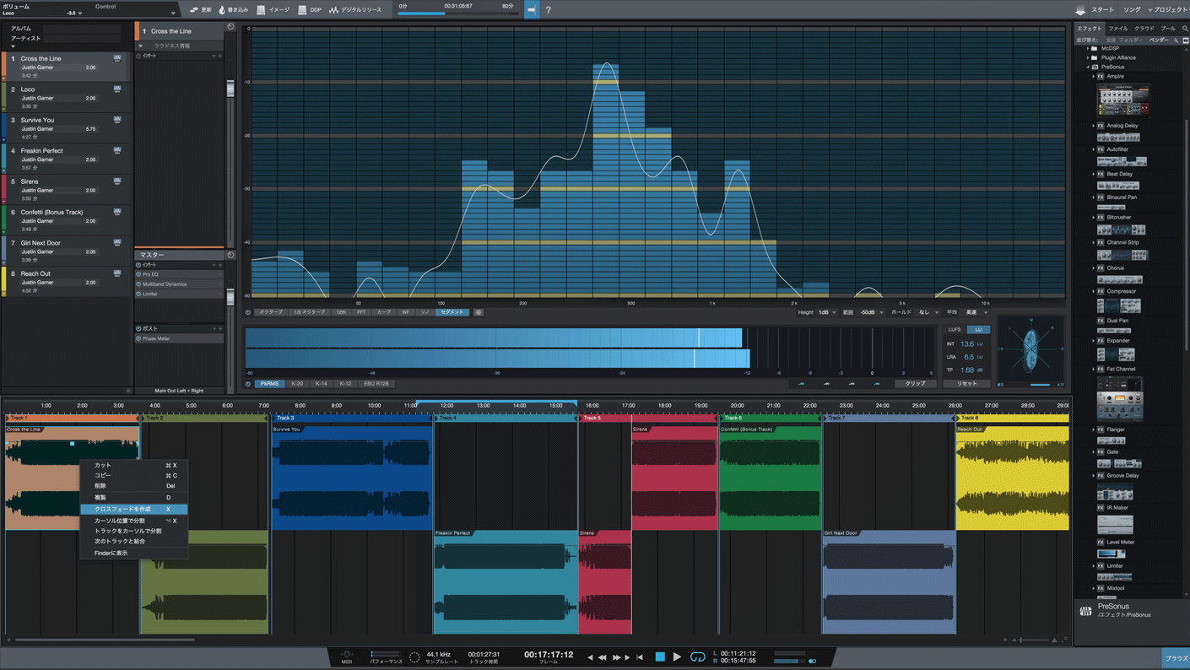Switch to the ファイル browser tab

point(1117,29)
